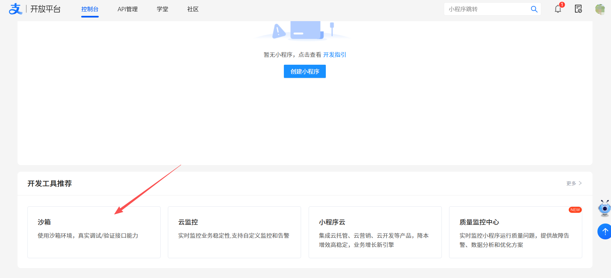Open the 小程序云 tool card

[375, 232]
